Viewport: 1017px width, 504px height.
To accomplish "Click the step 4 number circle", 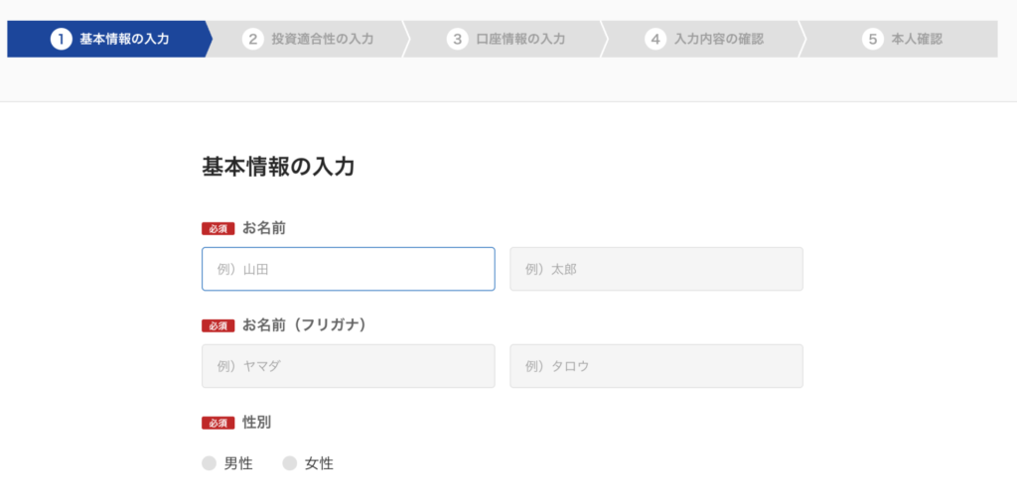I will [655, 40].
